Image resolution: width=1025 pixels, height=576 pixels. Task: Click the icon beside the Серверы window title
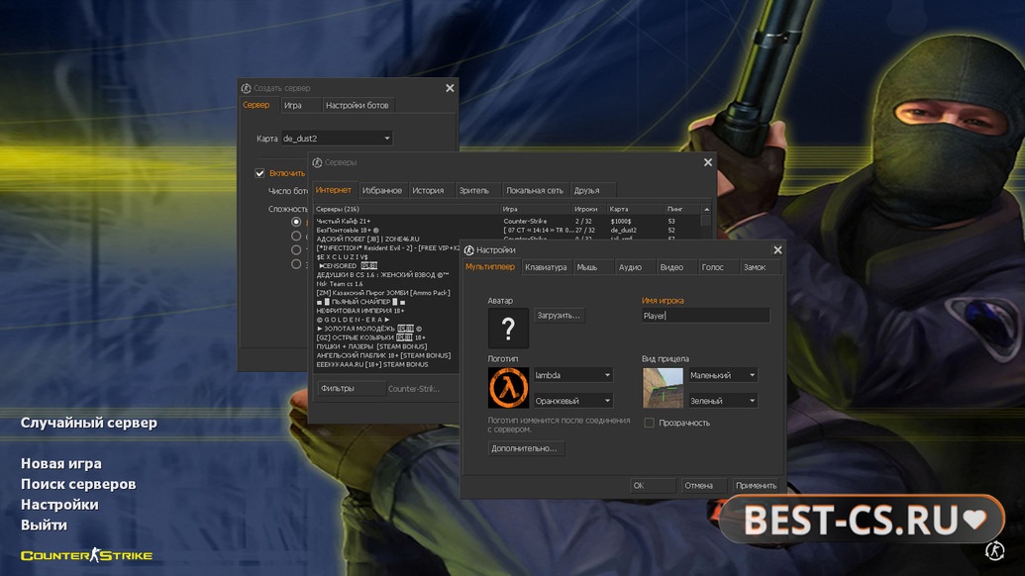317,162
